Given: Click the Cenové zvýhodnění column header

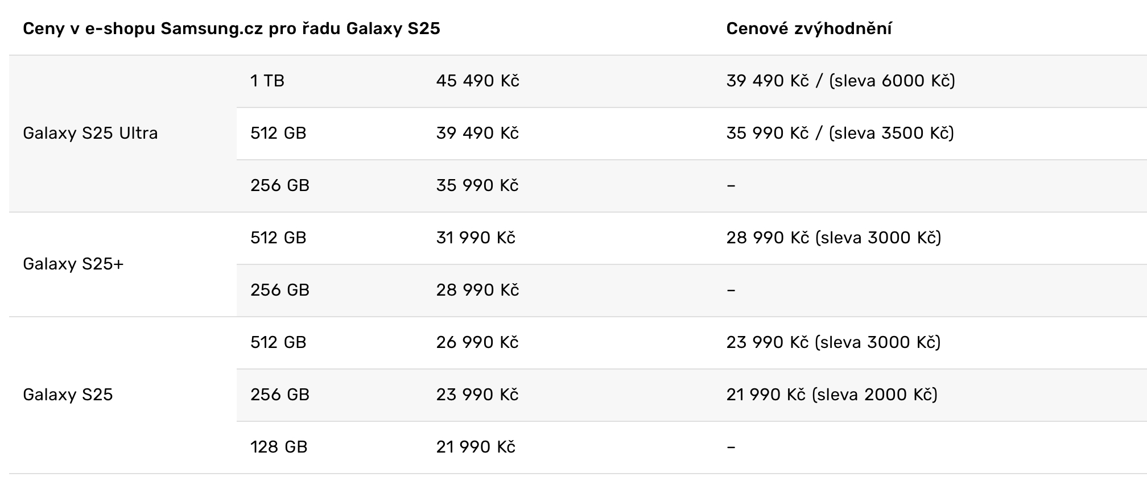Looking at the screenshot, I should click(x=808, y=28).
